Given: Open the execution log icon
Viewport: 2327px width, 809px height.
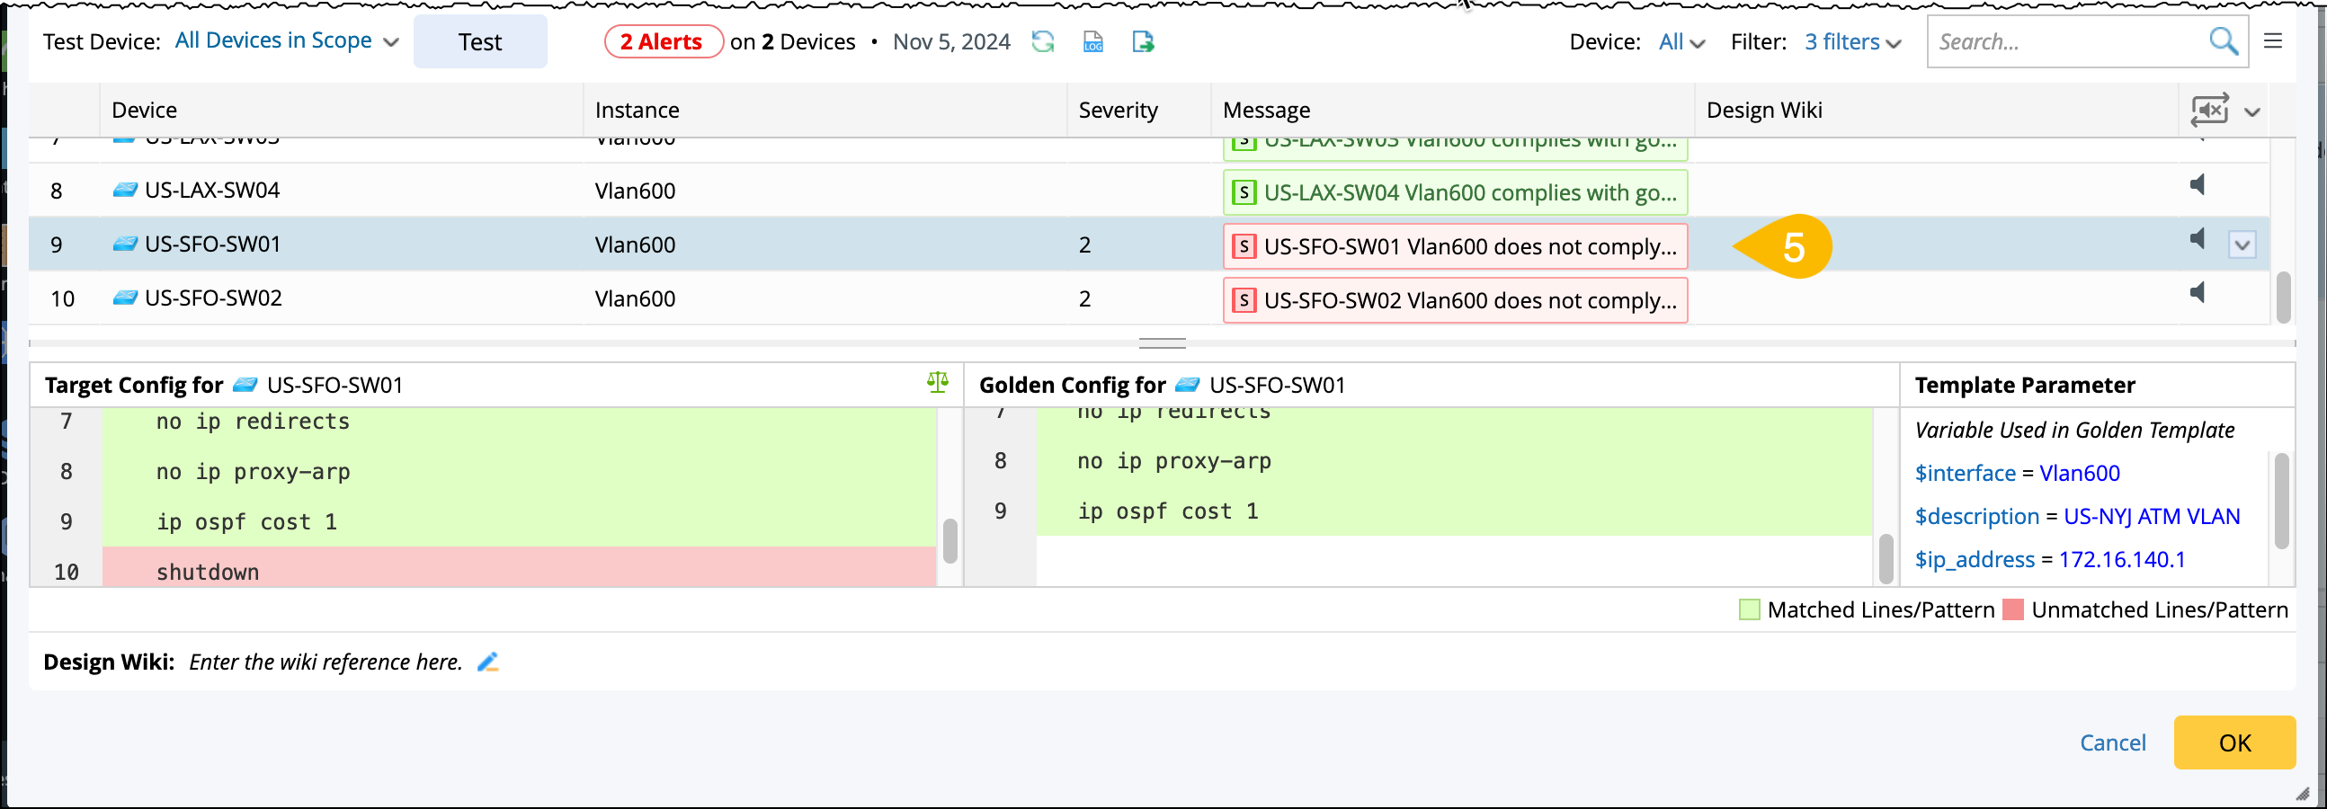Looking at the screenshot, I should click(x=1093, y=41).
